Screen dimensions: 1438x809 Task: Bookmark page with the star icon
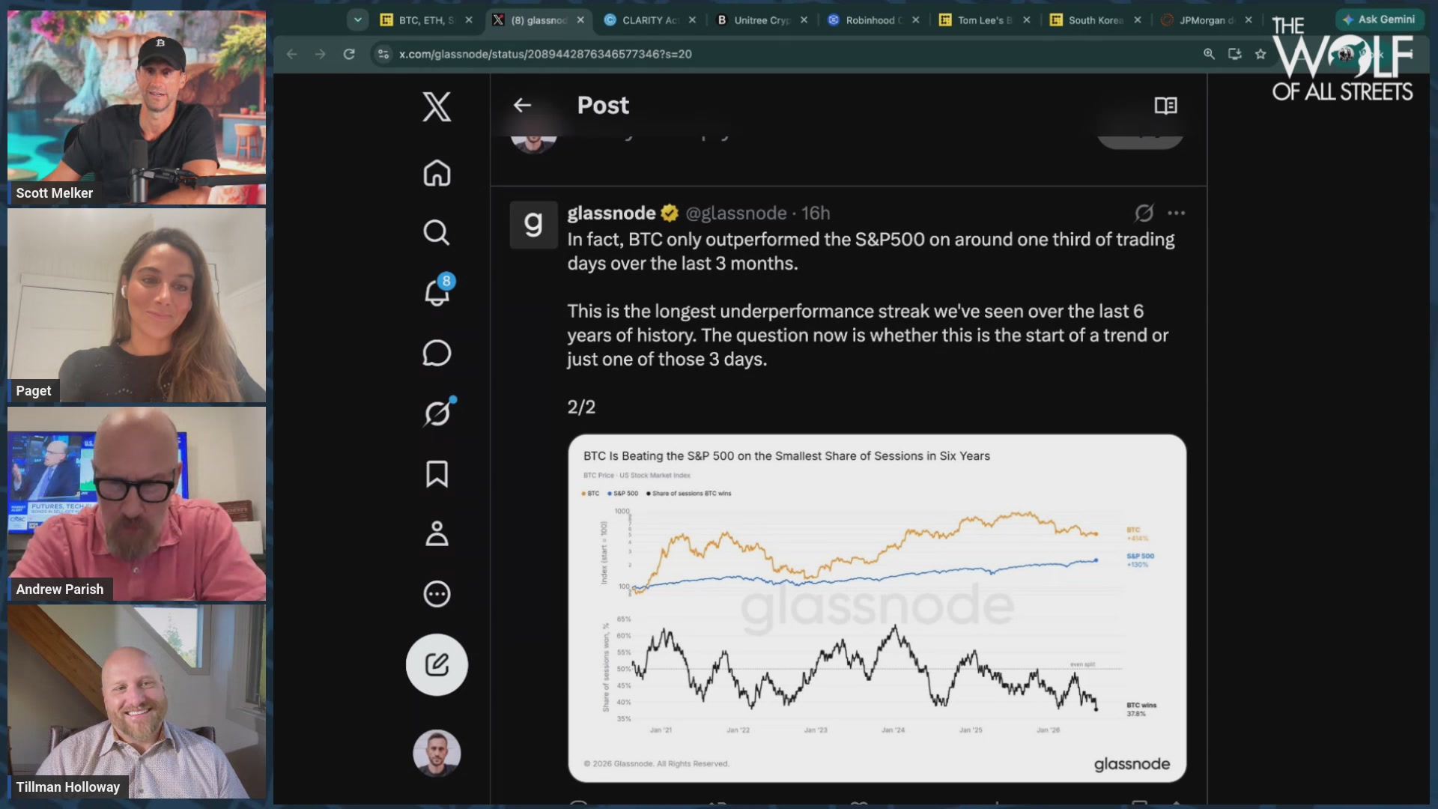tap(1260, 54)
